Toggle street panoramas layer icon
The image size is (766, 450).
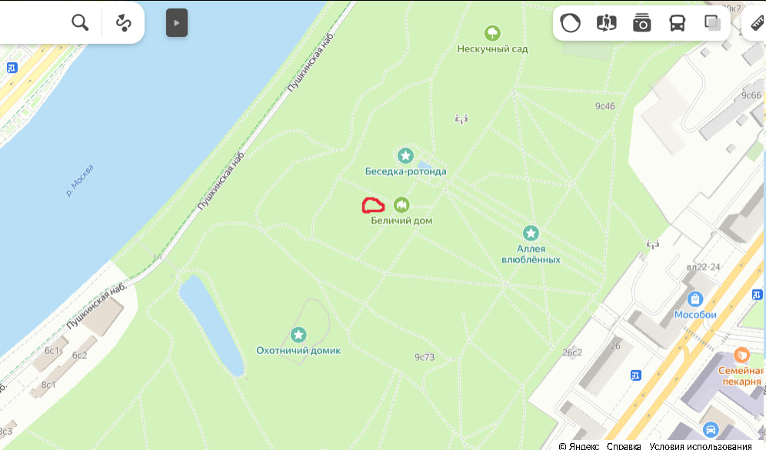click(x=606, y=23)
